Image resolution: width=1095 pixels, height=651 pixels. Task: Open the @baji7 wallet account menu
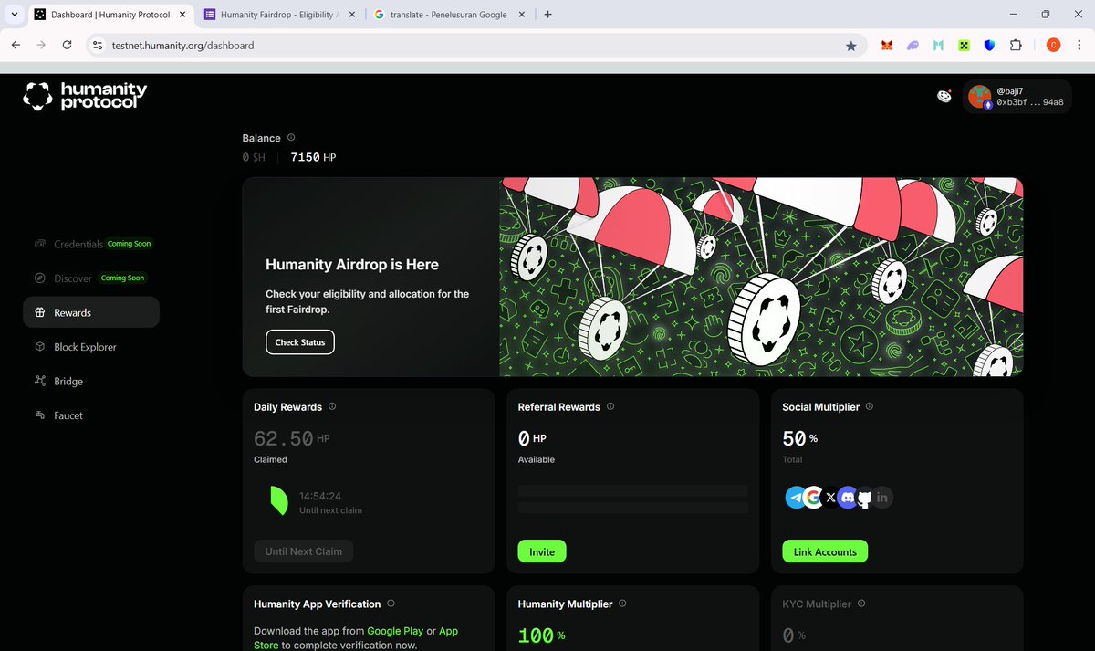pyautogui.click(x=1016, y=97)
